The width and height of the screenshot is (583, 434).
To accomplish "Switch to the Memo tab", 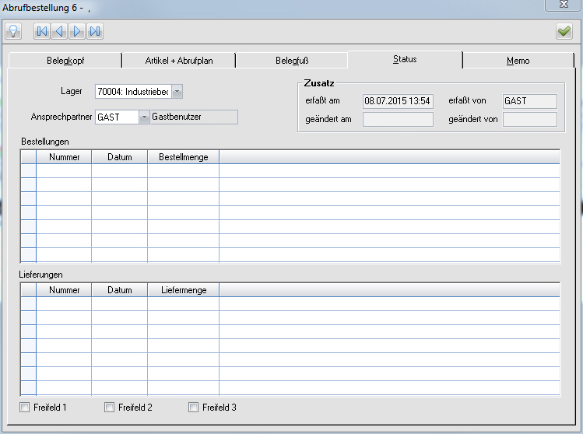I will pyautogui.click(x=518, y=61).
